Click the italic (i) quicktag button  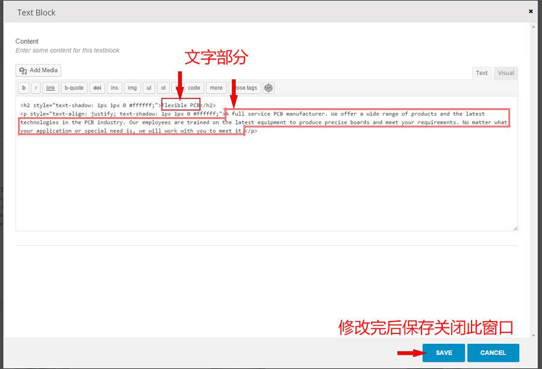[x=36, y=88]
